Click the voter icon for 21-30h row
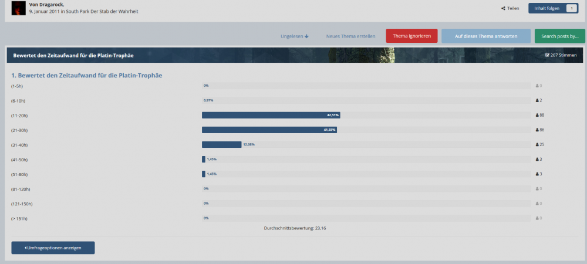587x264 pixels. coord(537,130)
